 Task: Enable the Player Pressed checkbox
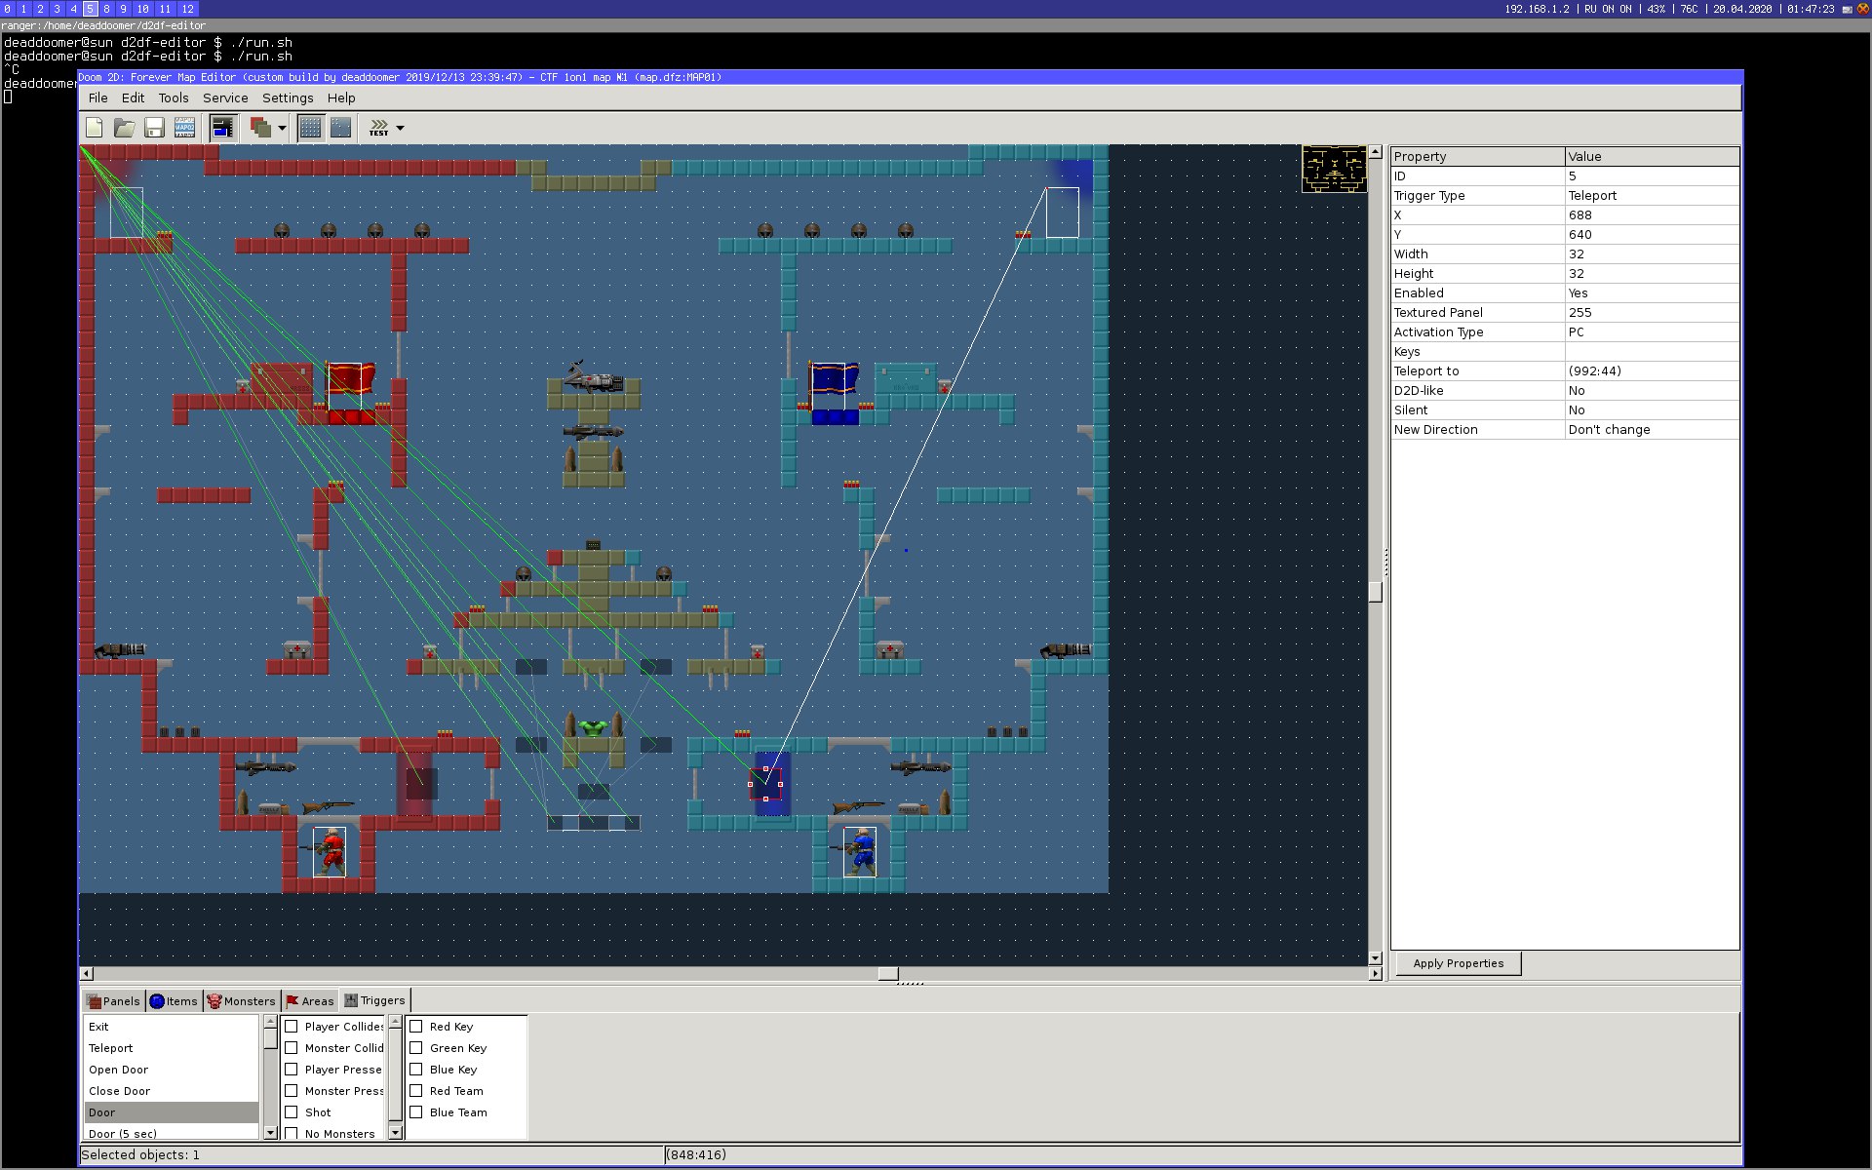[x=292, y=1070]
